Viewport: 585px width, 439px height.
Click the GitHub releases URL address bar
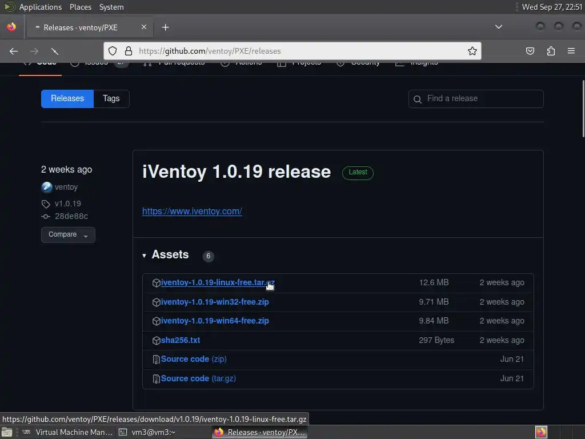[292, 51]
